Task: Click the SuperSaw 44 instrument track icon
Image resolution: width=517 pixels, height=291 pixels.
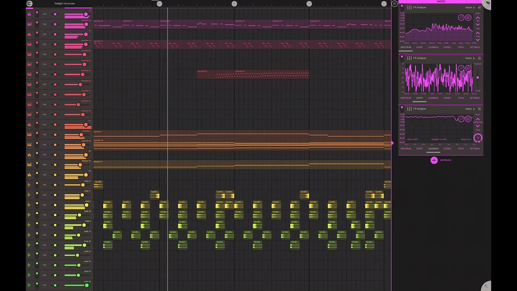Action: pos(29,24)
